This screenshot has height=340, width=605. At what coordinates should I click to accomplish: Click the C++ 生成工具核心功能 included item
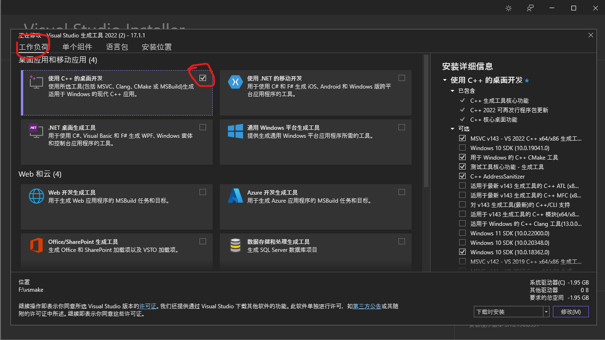(x=499, y=100)
